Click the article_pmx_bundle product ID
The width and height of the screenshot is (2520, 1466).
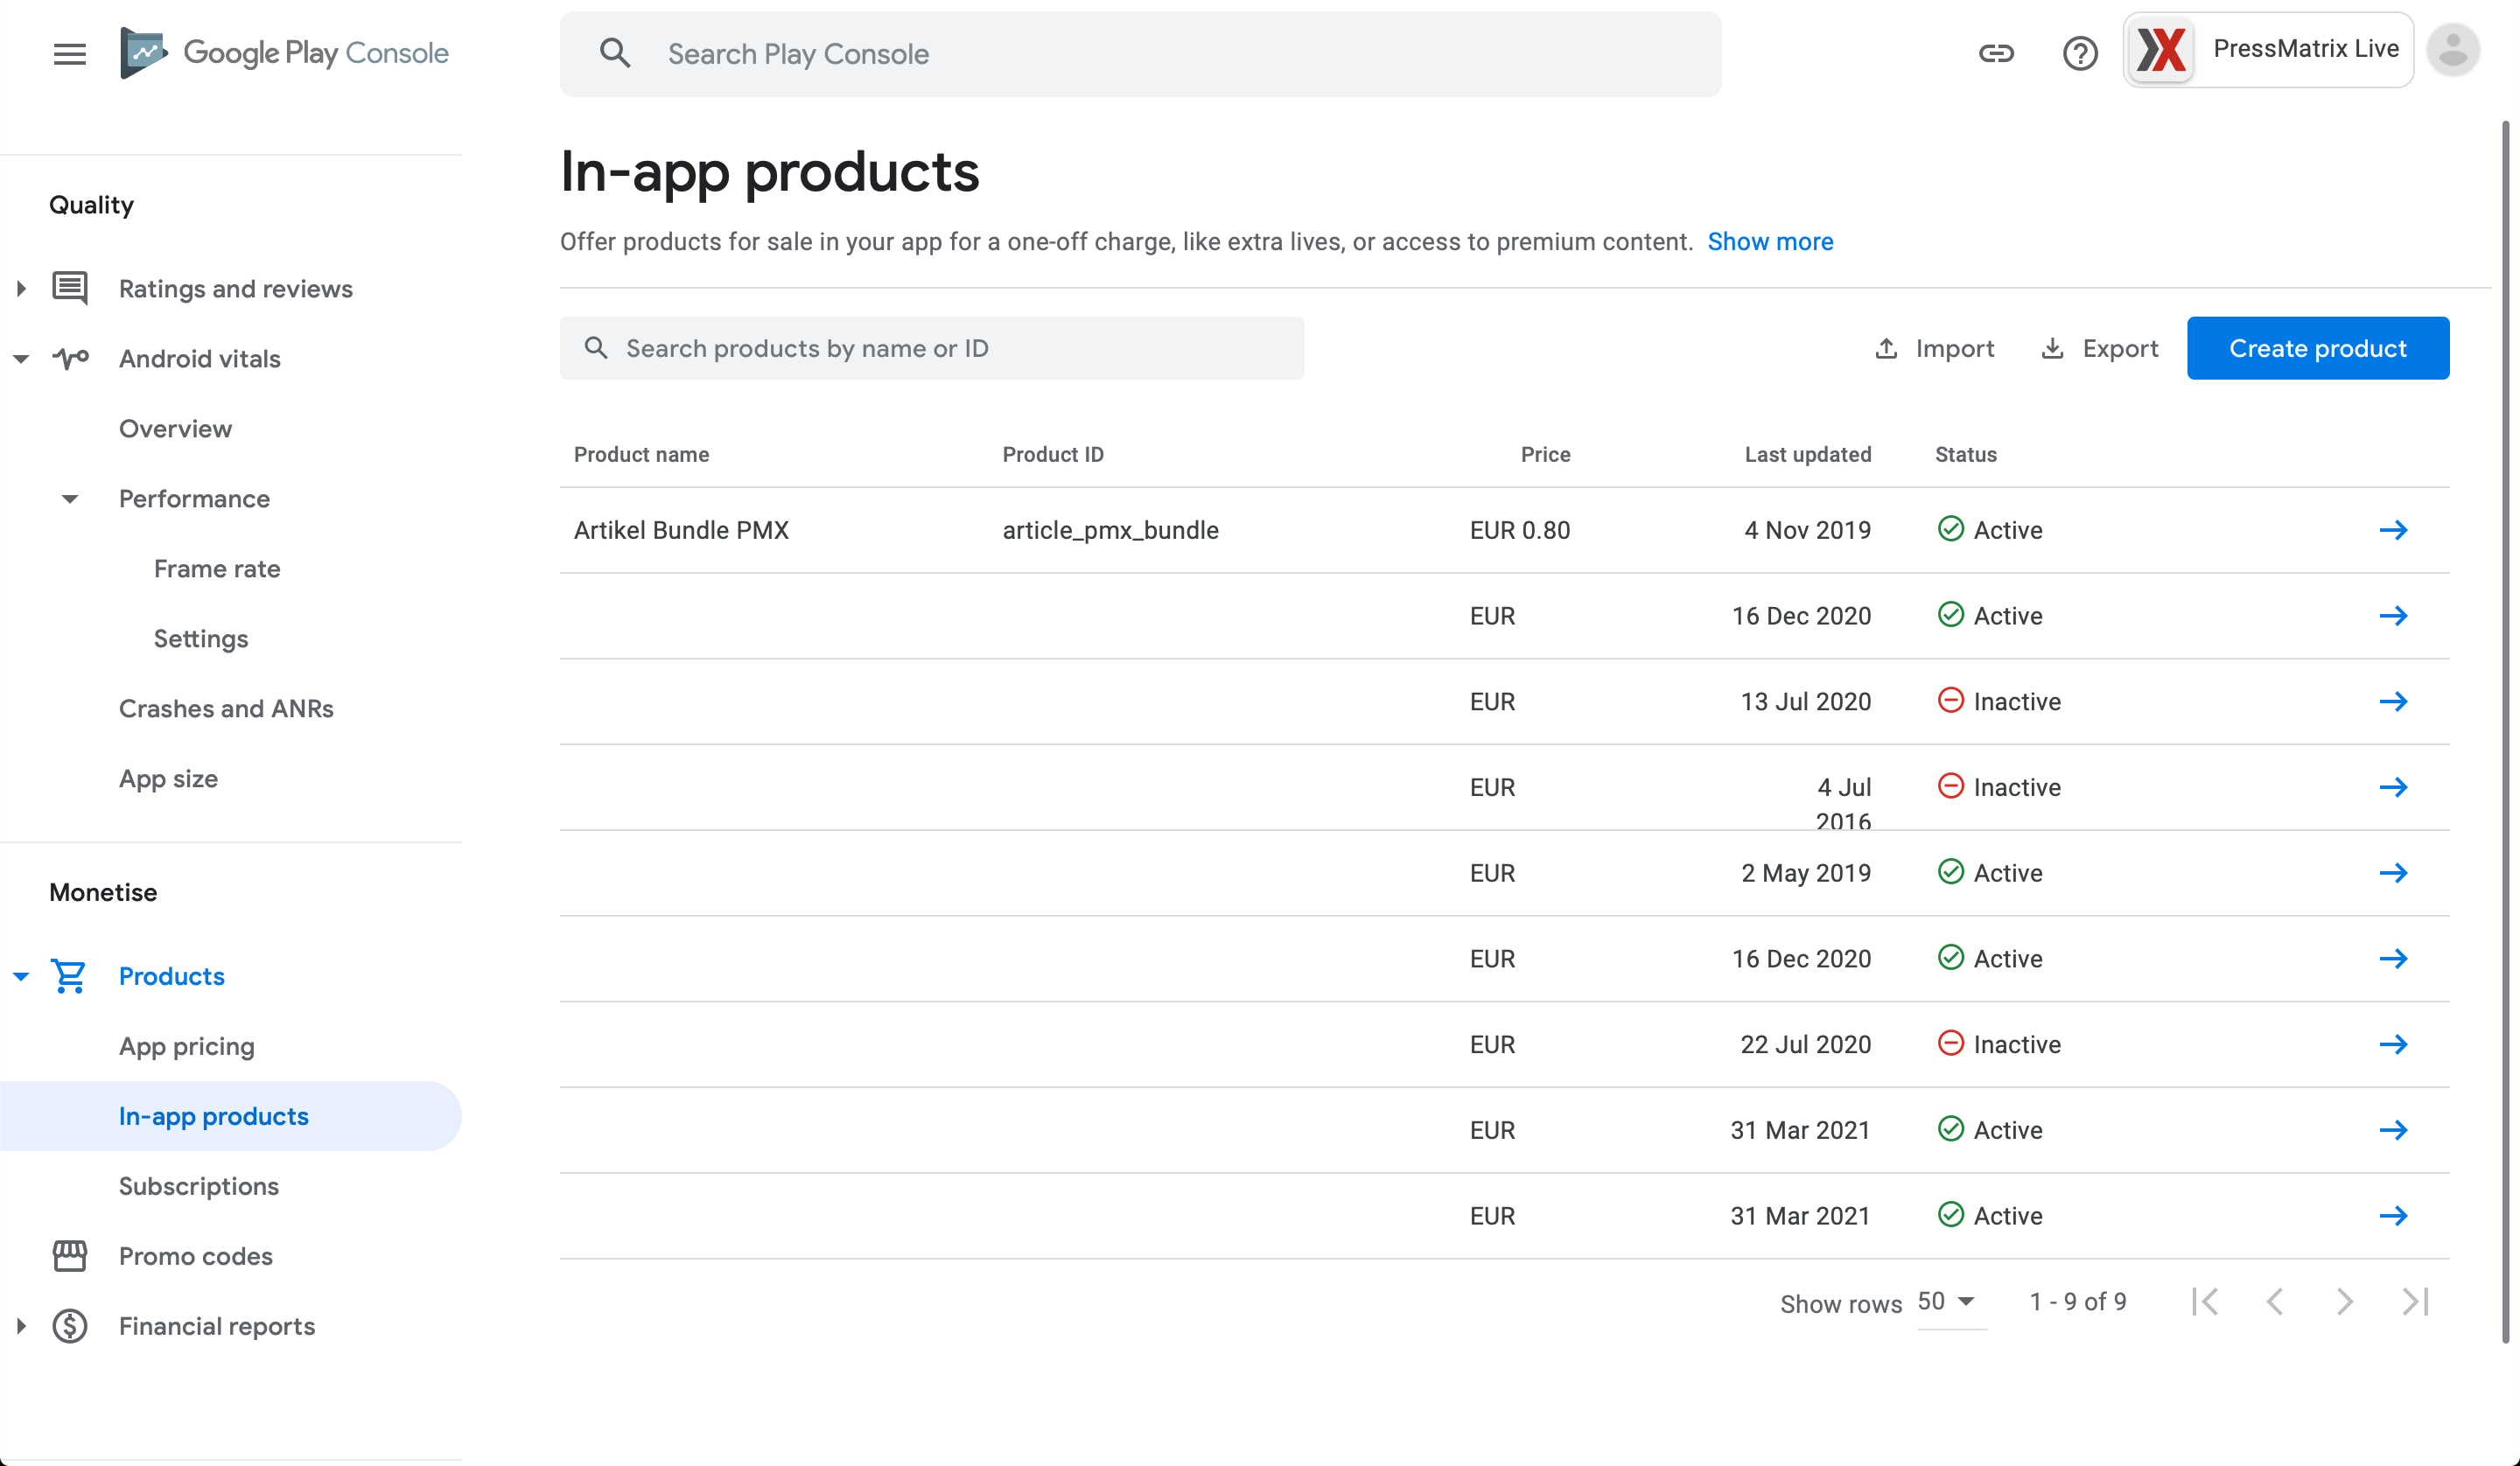(x=1110, y=530)
